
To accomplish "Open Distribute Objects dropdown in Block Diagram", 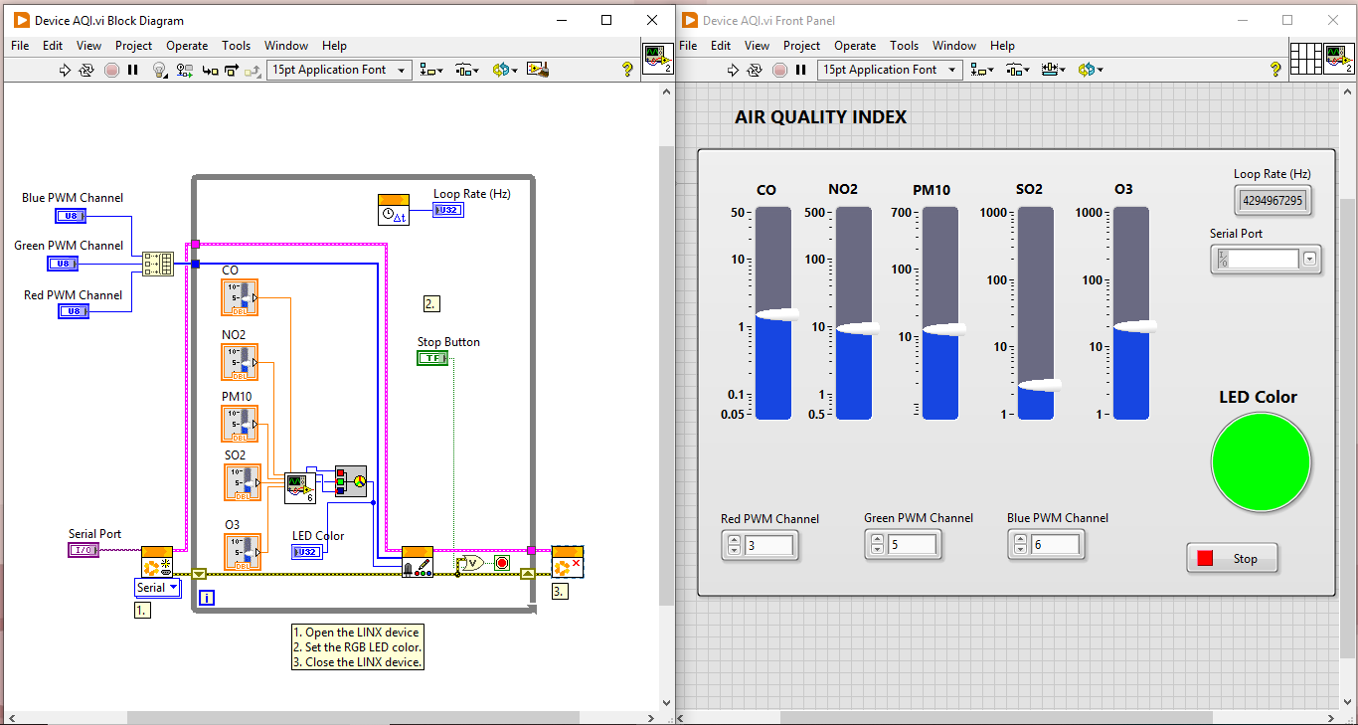I will tap(467, 70).
